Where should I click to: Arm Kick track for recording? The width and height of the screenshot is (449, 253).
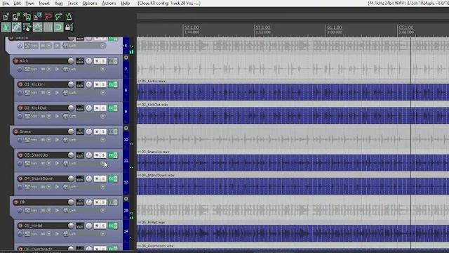16,61
